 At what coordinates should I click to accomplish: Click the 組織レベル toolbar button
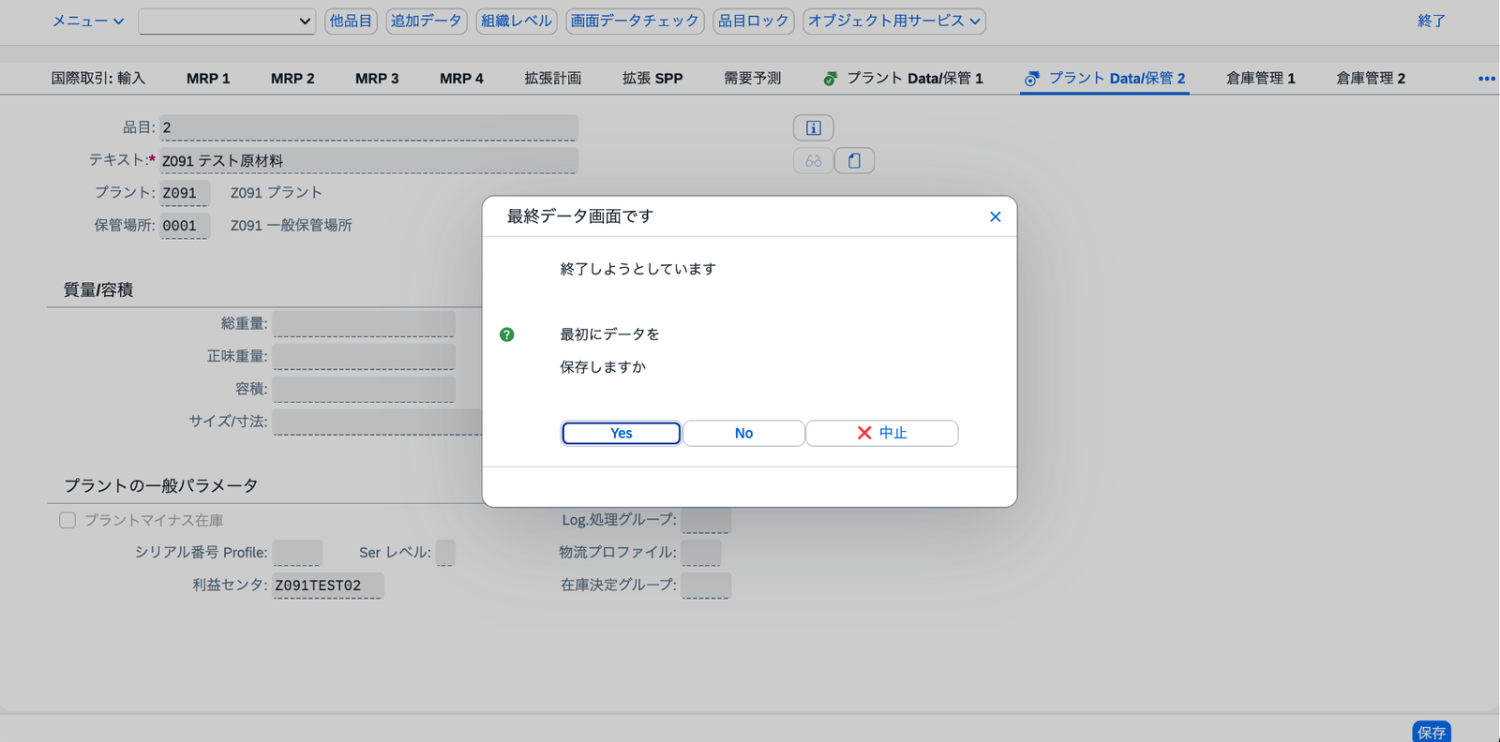pyautogui.click(x=517, y=21)
